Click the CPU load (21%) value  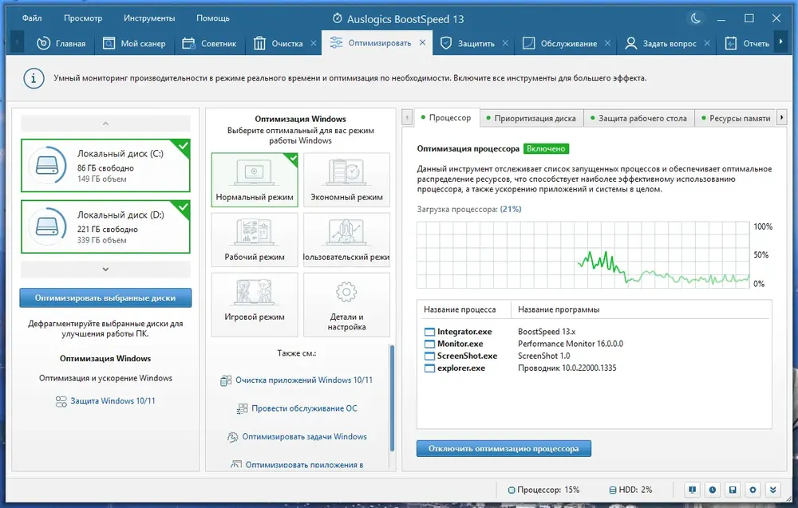point(511,209)
